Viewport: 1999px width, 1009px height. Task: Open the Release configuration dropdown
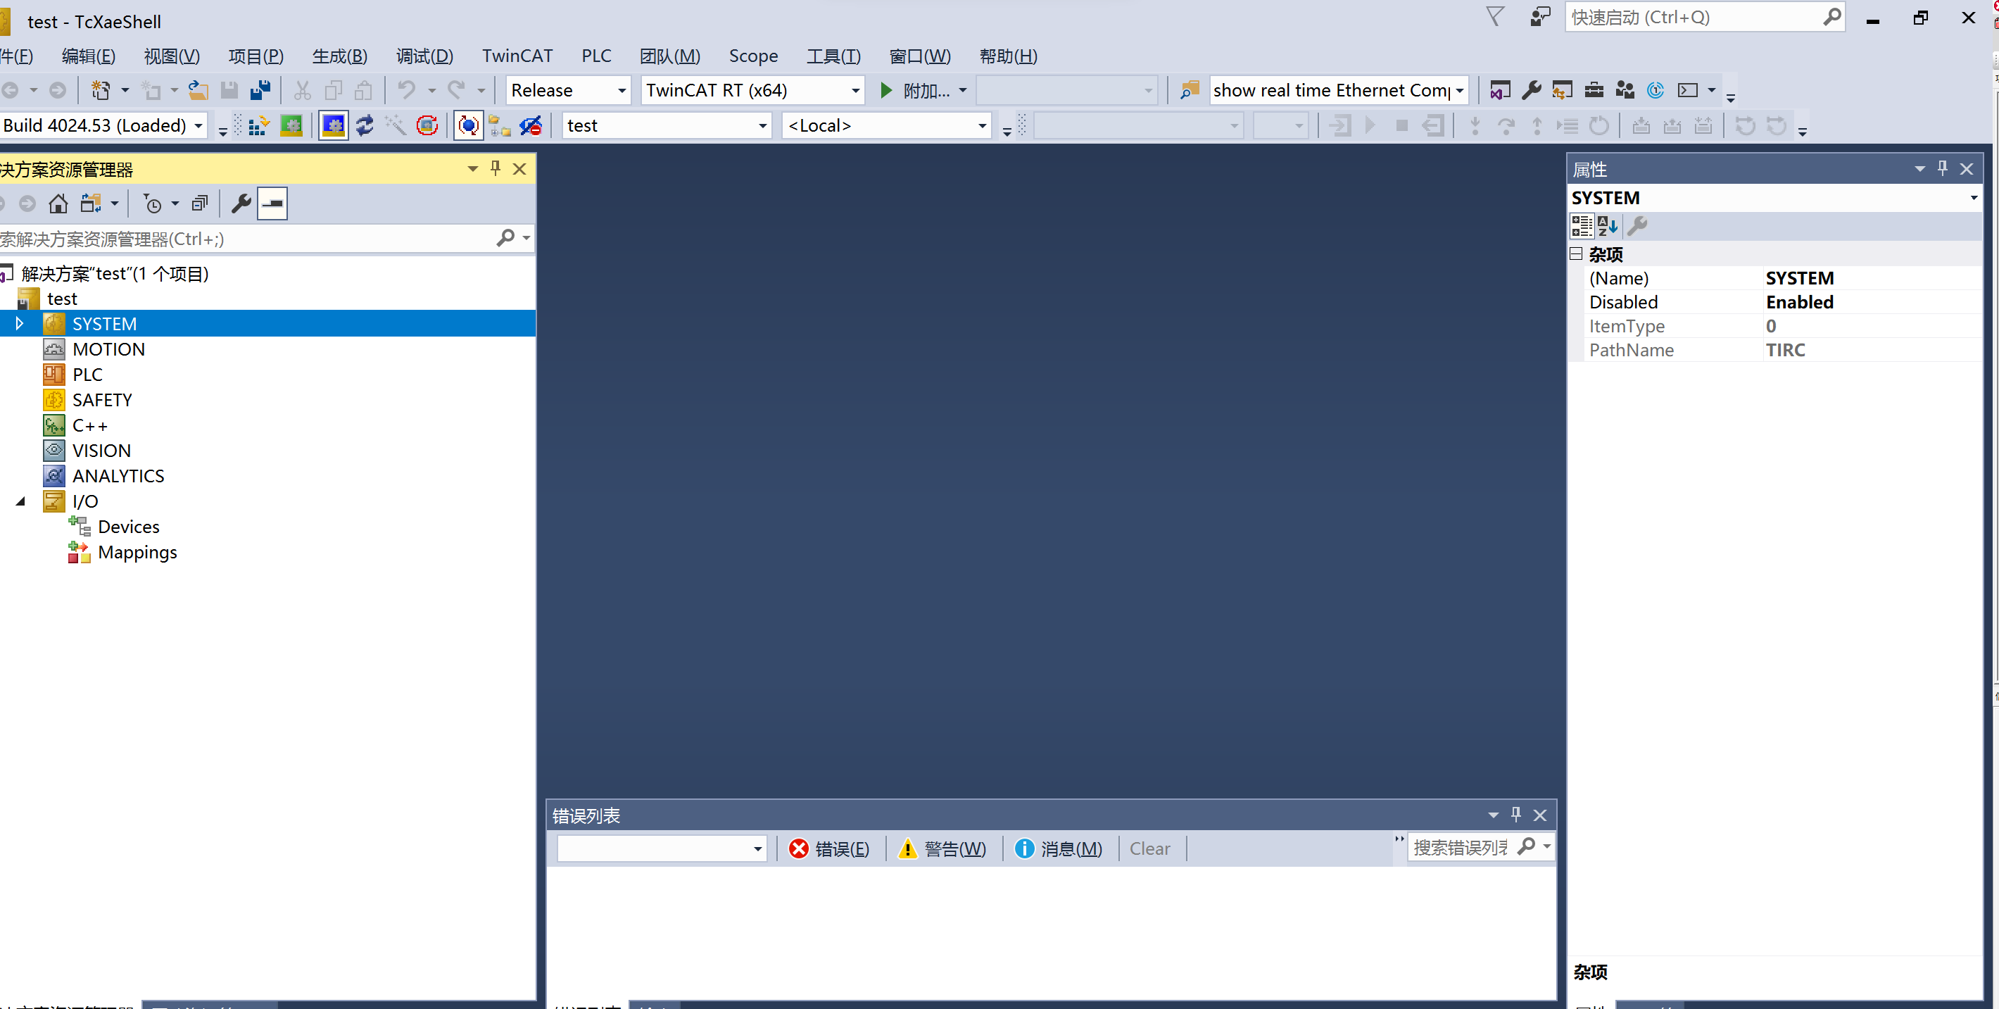coord(568,90)
